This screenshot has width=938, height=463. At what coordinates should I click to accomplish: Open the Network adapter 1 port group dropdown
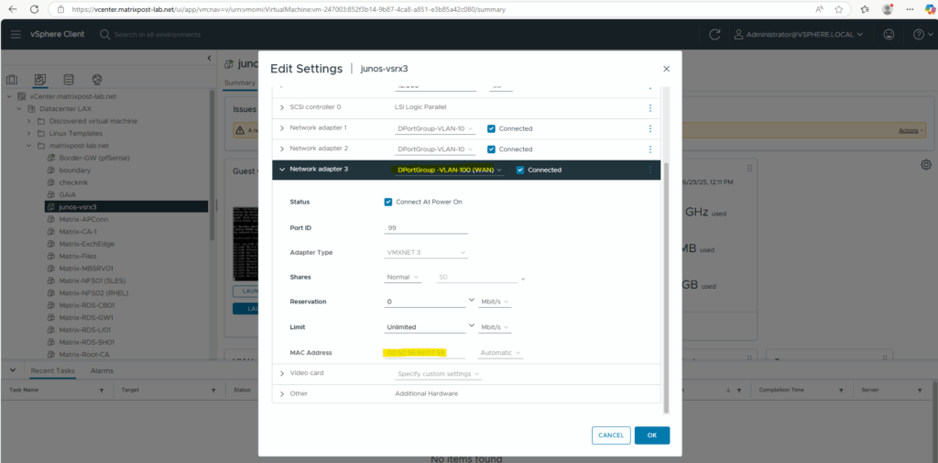435,128
